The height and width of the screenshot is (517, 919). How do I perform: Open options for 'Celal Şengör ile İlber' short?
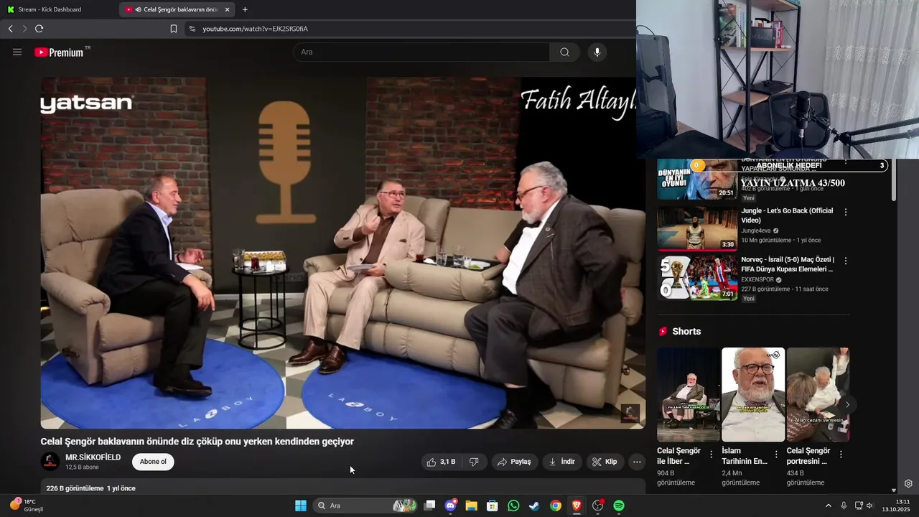pos(712,455)
